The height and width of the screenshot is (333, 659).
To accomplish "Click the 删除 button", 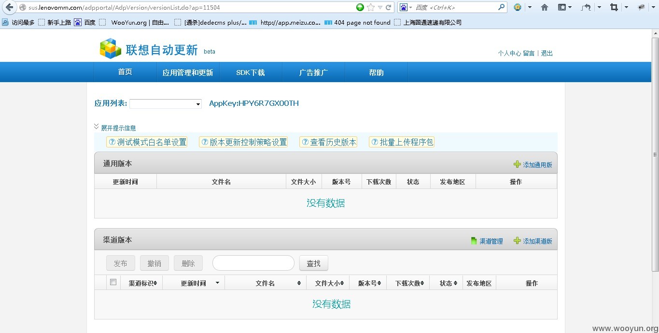I will [x=188, y=263].
